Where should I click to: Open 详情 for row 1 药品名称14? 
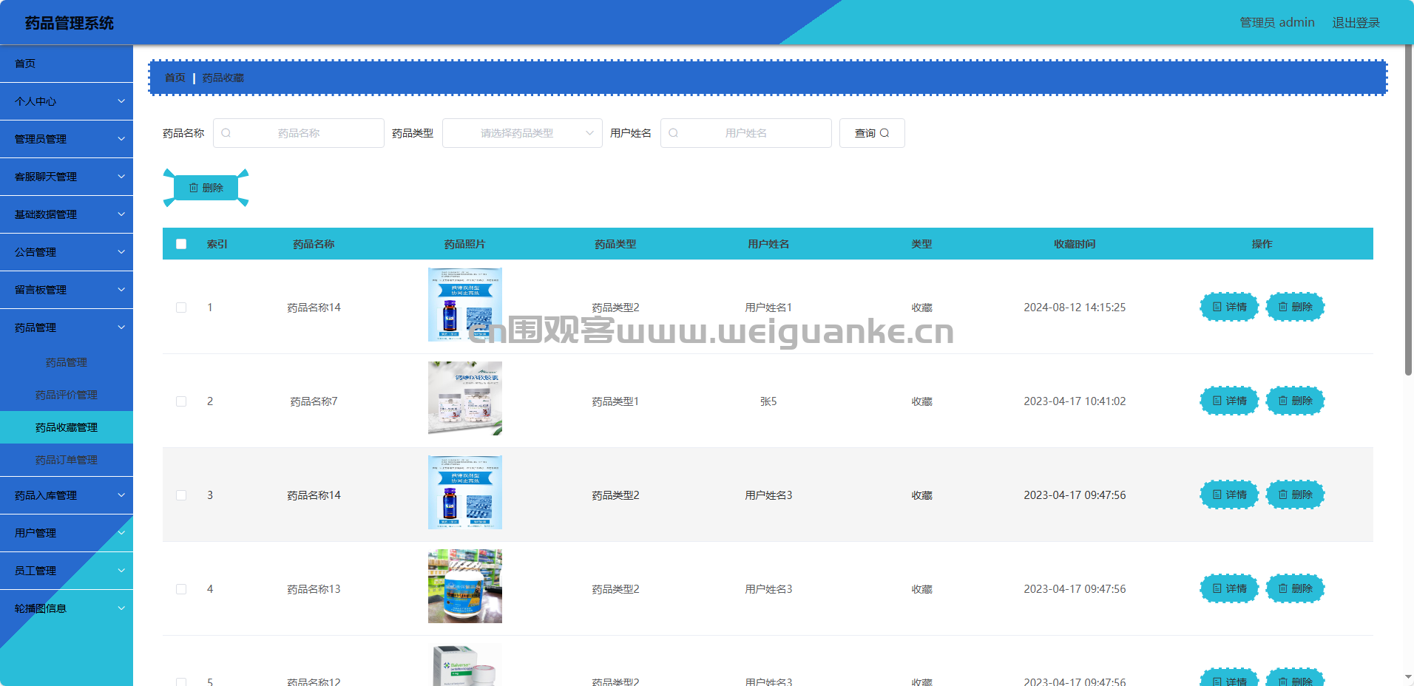pyautogui.click(x=1229, y=307)
